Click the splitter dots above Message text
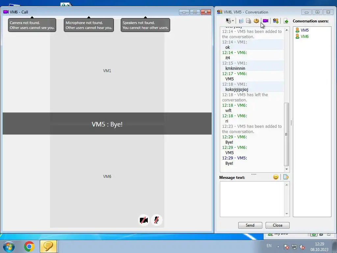The width and height of the screenshot is (337, 253). (x=254, y=174)
